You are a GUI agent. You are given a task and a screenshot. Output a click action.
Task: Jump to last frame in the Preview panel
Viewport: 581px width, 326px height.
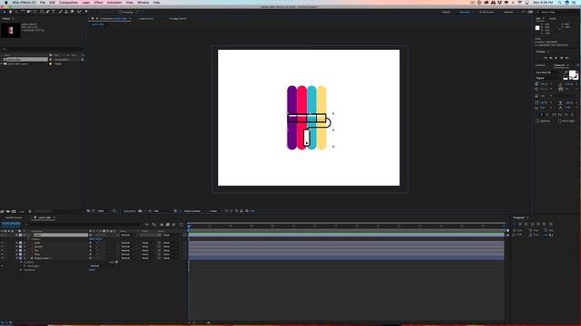coord(566,58)
